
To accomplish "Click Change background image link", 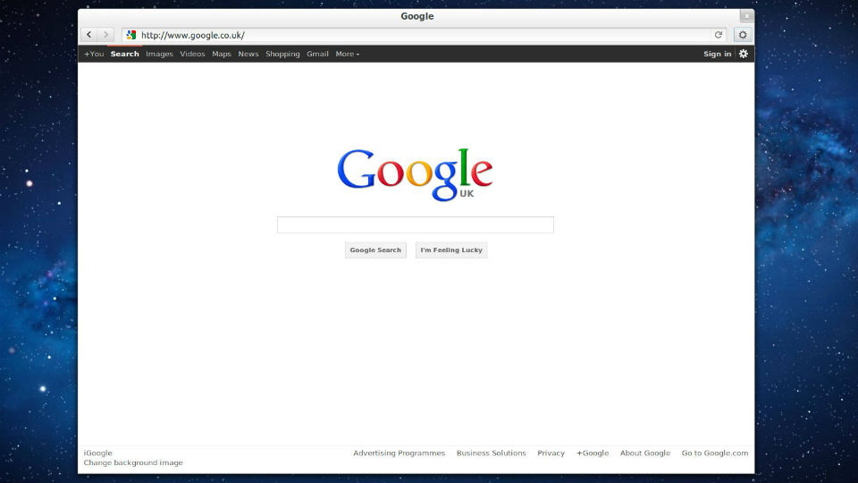I will tap(133, 462).
